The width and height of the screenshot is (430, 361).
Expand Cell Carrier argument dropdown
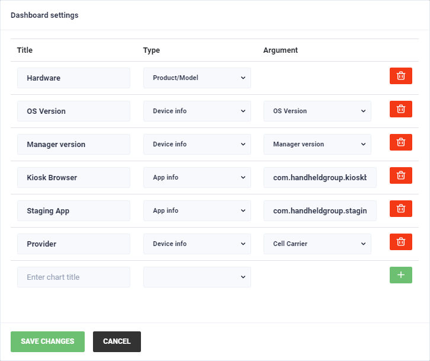pos(317,244)
